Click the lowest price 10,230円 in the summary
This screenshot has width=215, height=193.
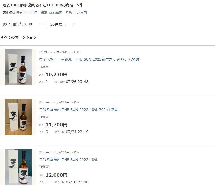30,13
